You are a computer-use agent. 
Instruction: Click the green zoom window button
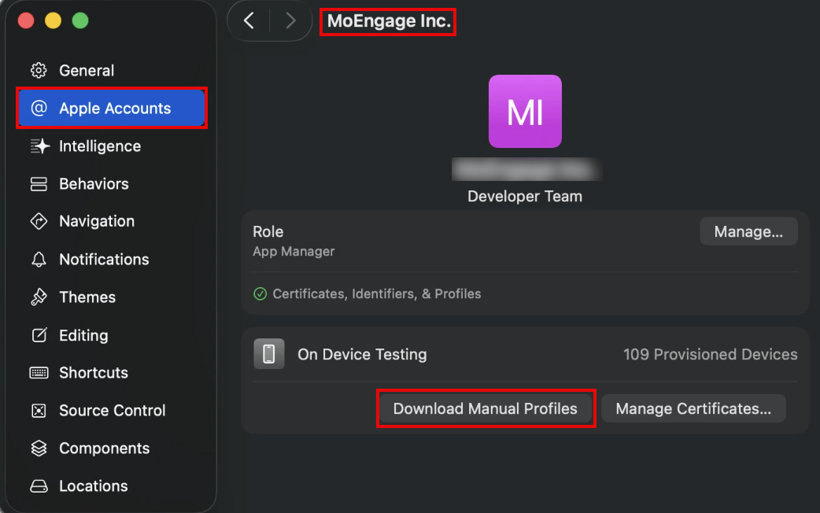(x=80, y=21)
